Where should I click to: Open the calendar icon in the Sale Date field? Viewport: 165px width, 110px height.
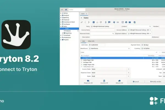pyautogui.click(x=90, y=45)
